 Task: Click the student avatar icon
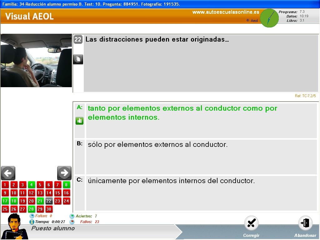tap(14, 227)
